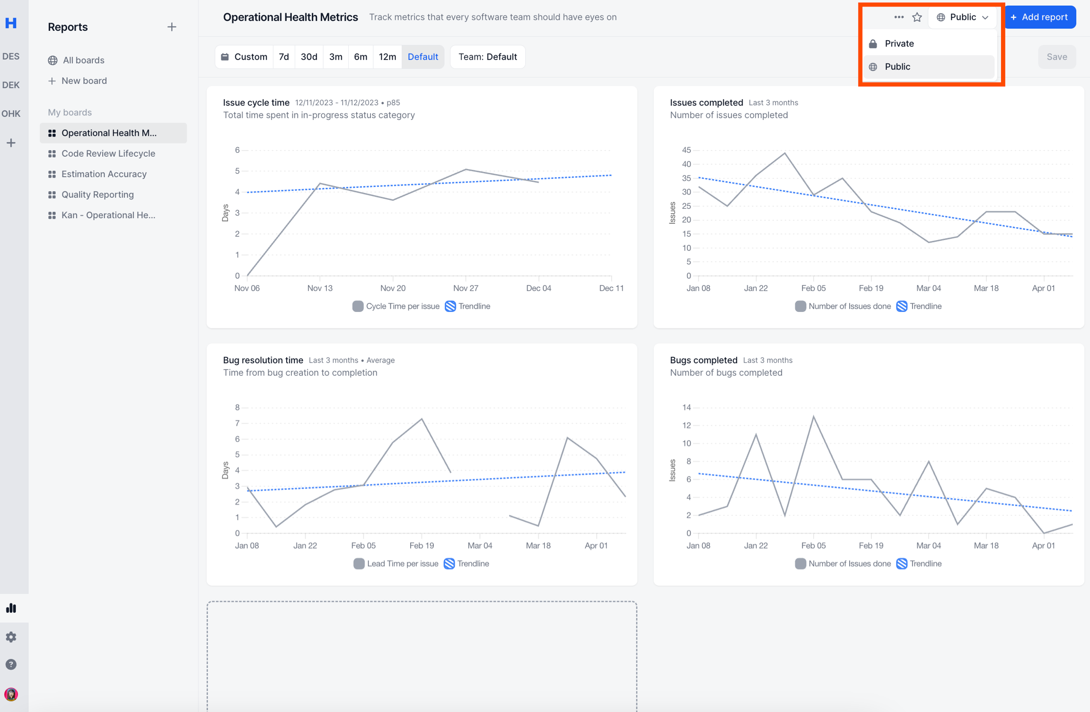1090x712 pixels.
Task: Click the help question mark icon
Action: (11, 664)
